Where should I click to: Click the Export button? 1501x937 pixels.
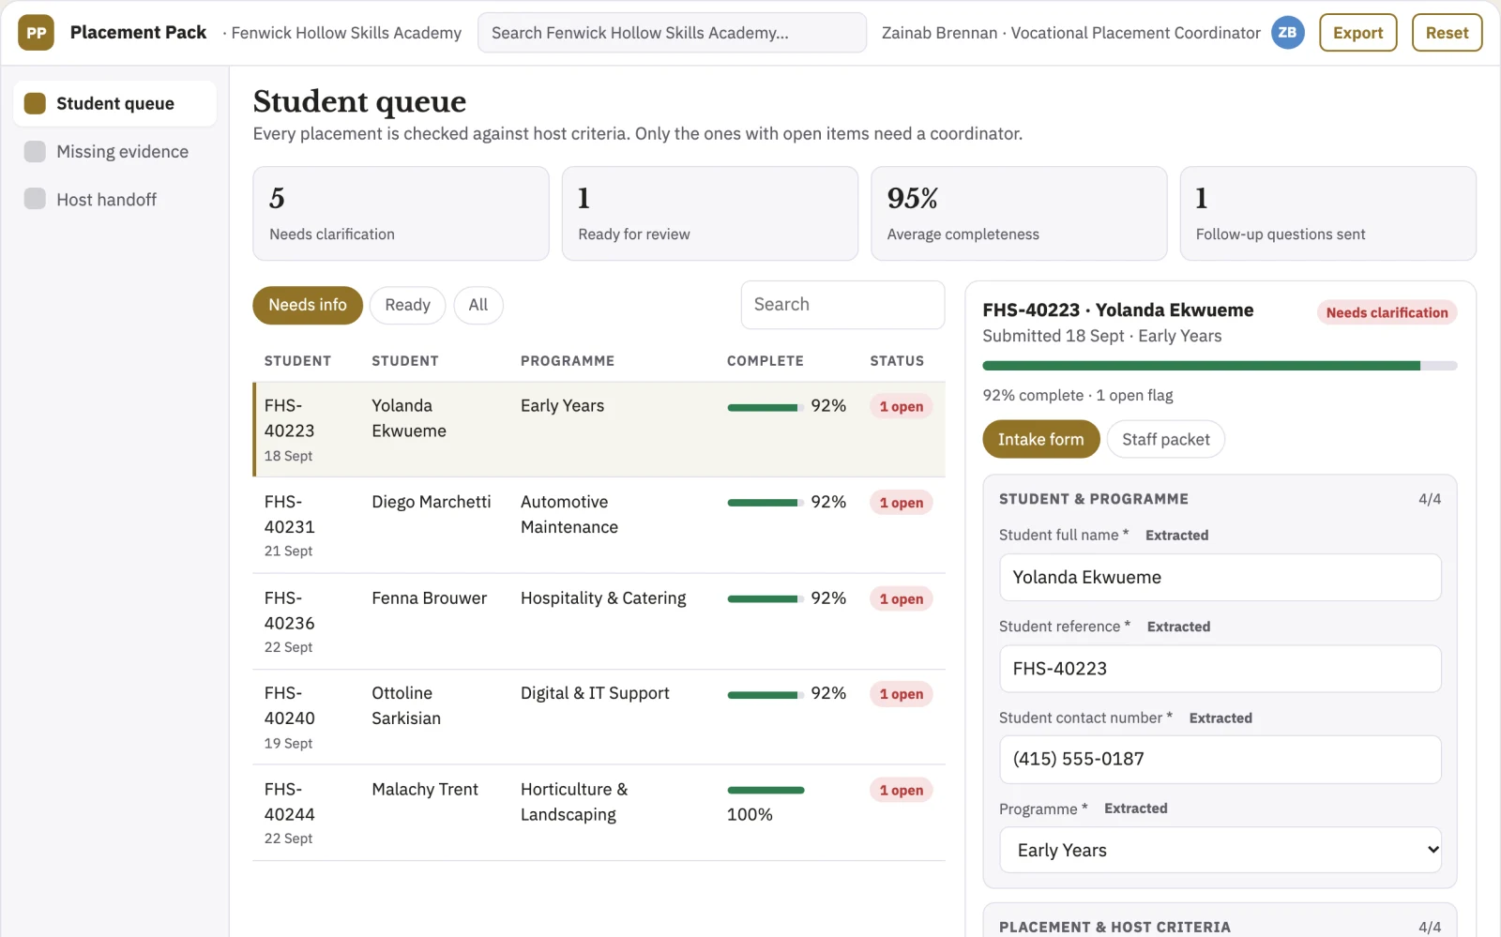[1358, 33]
